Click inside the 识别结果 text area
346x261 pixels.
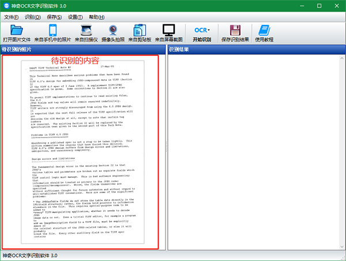coord(254,152)
